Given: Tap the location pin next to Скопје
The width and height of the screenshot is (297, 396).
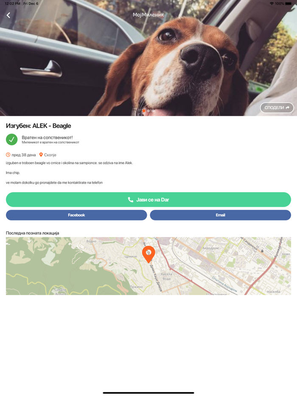Looking at the screenshot, I should pos(41,155).
